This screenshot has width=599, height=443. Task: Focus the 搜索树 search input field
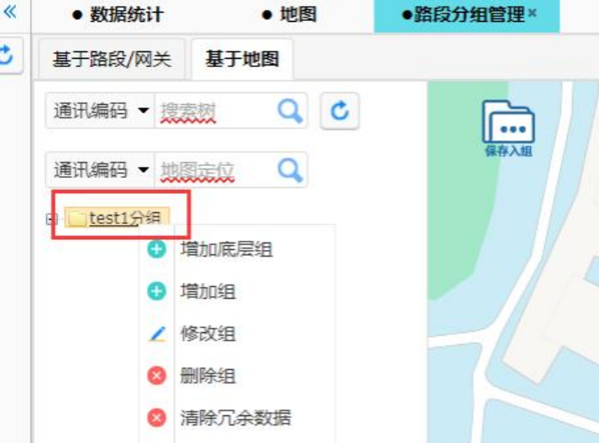[214, 112]
